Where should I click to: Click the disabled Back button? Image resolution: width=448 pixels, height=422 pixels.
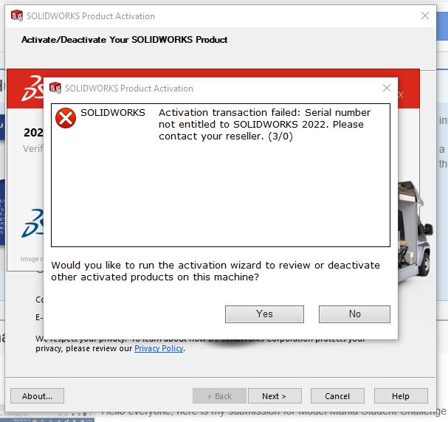[x=219, y=396]
